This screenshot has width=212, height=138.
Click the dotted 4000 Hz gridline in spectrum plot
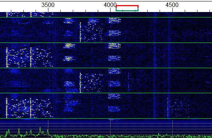pos(111,127)
